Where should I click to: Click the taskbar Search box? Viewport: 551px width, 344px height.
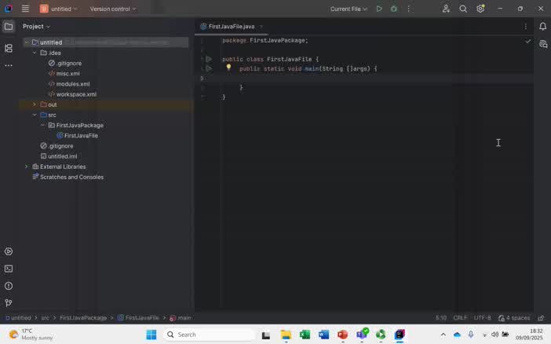(x=209, y=335)
